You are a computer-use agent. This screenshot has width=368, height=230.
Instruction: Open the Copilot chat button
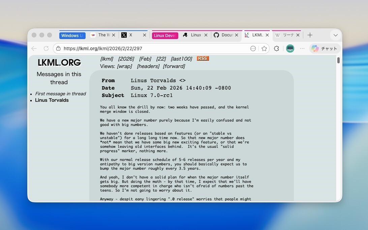325,48
